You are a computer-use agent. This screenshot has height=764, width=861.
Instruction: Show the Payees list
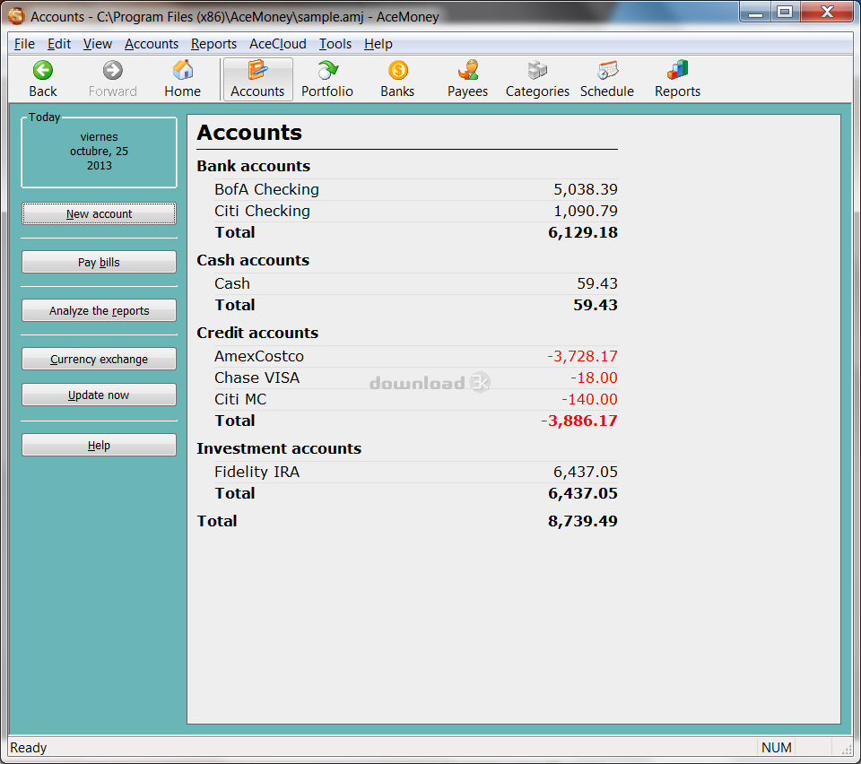click(467, 79)
